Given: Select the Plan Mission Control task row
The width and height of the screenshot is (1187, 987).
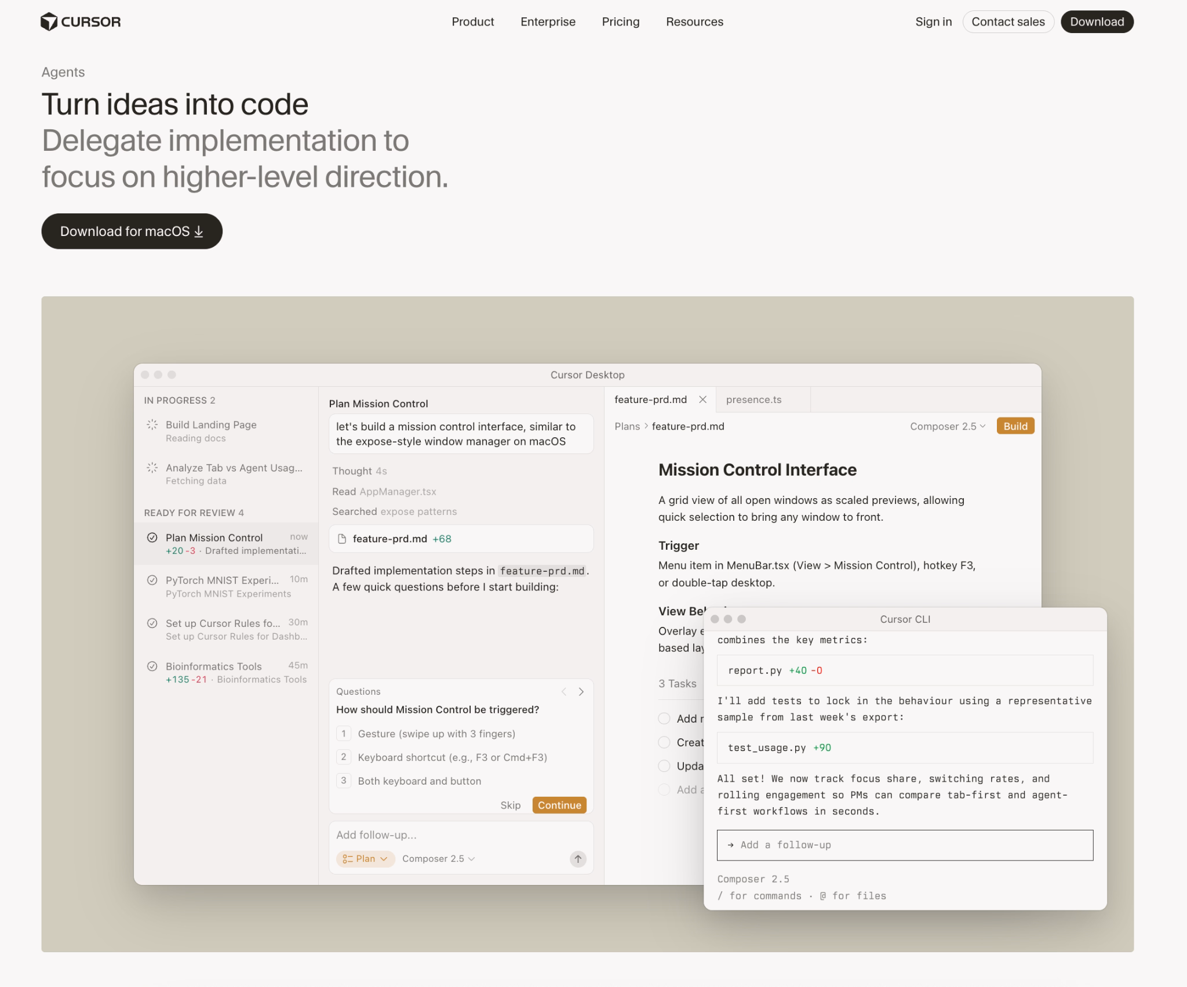Looking at the screenshot, I should 226,543.
